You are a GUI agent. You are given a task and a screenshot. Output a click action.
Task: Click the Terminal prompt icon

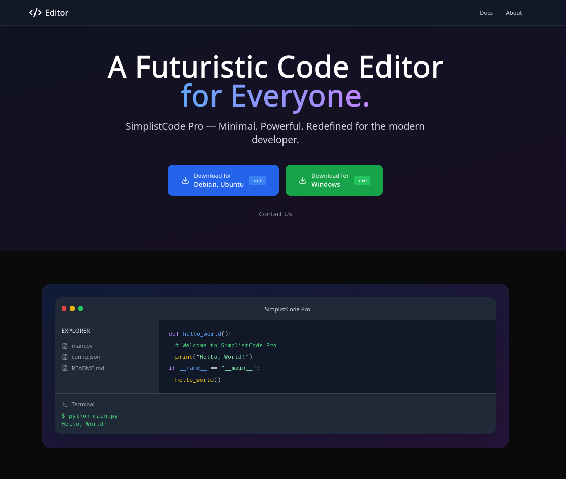65,404
